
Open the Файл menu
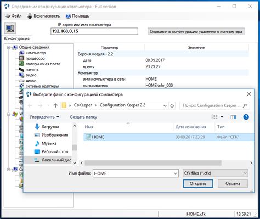click(x=13, y=16)
